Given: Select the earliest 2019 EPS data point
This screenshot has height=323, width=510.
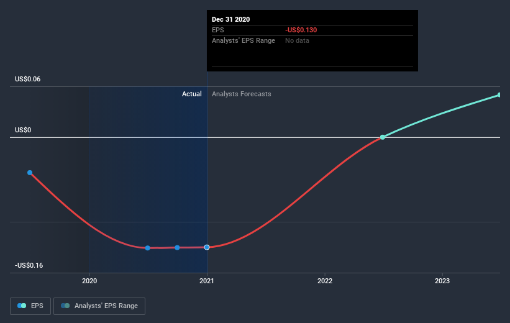Looking at the screenshot, I should [x=30, y=173].
